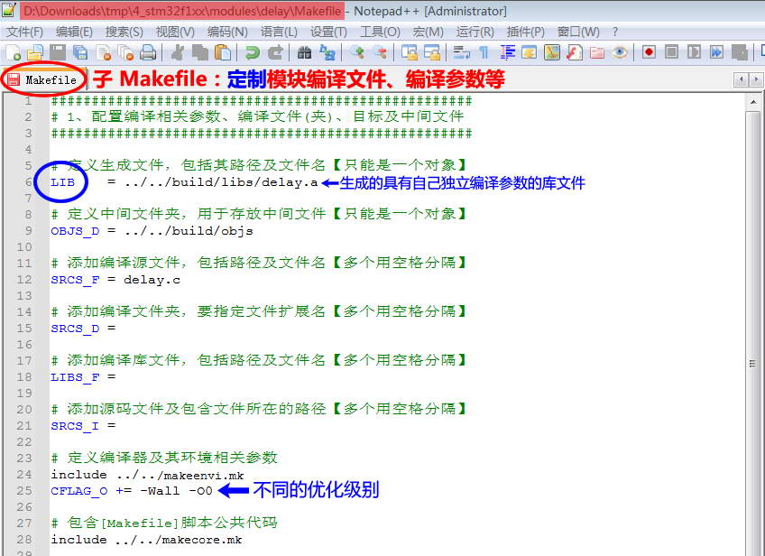Open Find with the binoculars icon
Screen dimensions: 765x556
pos(304,53)
